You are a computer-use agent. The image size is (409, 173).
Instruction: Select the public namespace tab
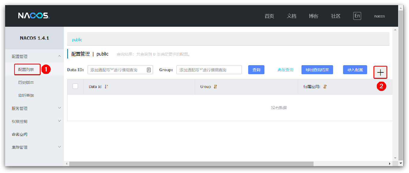(x=77, y=39)
